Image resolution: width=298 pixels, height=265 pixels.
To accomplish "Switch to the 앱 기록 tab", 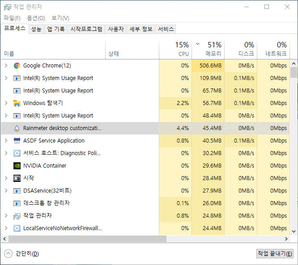I will 55,29.
